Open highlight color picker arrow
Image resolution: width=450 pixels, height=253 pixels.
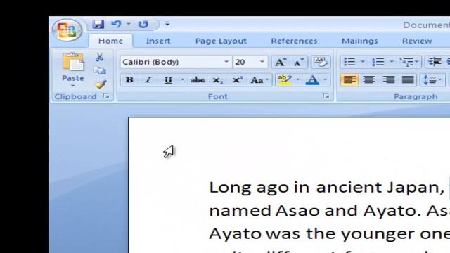tap(297, 79)
